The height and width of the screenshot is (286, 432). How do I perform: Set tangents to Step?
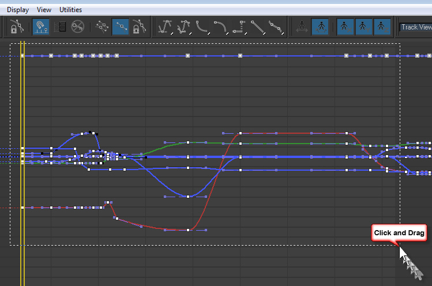(239, 27)
